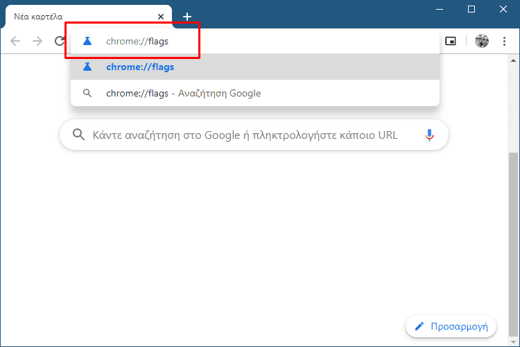Choose the highlighted chrome://flags suggestion

point(255,67)
